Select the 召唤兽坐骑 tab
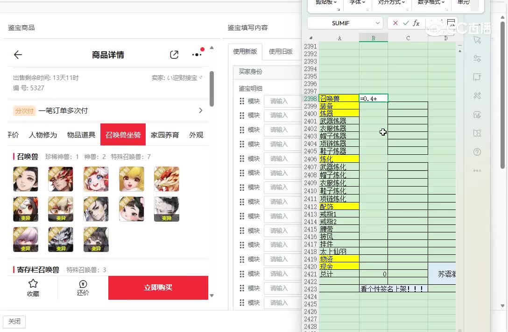The height and width of the screenshot is (332, 508). pos(123,135)
